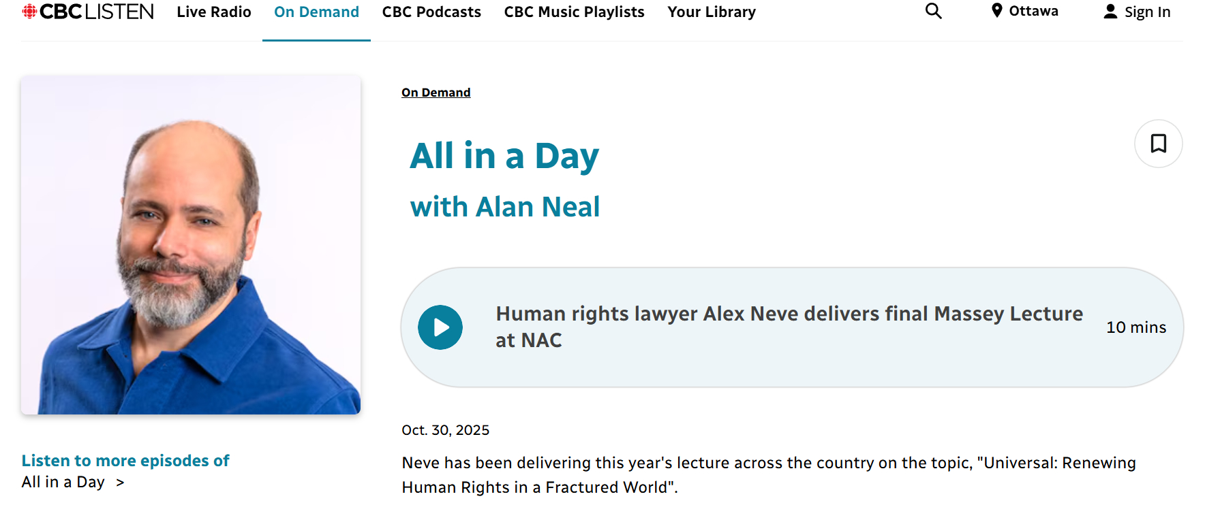Open Listen to more episodes link
Image resolution: width=1205 pixels, height=505 pixels.
pyautogui.click(x=125, y=461)
